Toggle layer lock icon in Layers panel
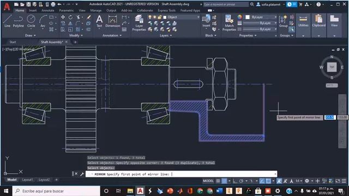Screen dimensions: 349x196 pos(160,17)
